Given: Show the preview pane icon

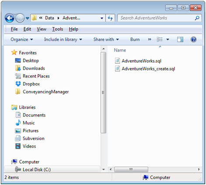Looking at the screenshot, I should click(x=180, y=39).
